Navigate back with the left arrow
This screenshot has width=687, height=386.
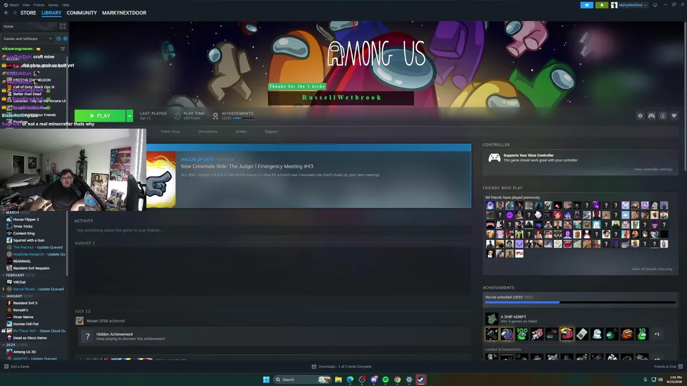[6, 13]
